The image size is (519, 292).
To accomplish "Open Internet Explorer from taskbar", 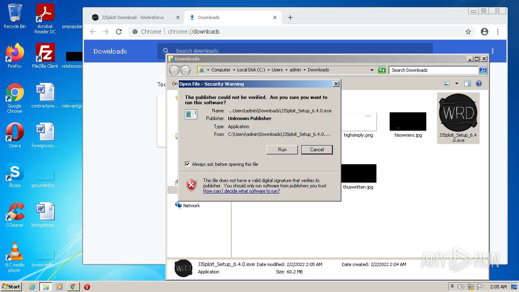I will [x=32, y=287].
